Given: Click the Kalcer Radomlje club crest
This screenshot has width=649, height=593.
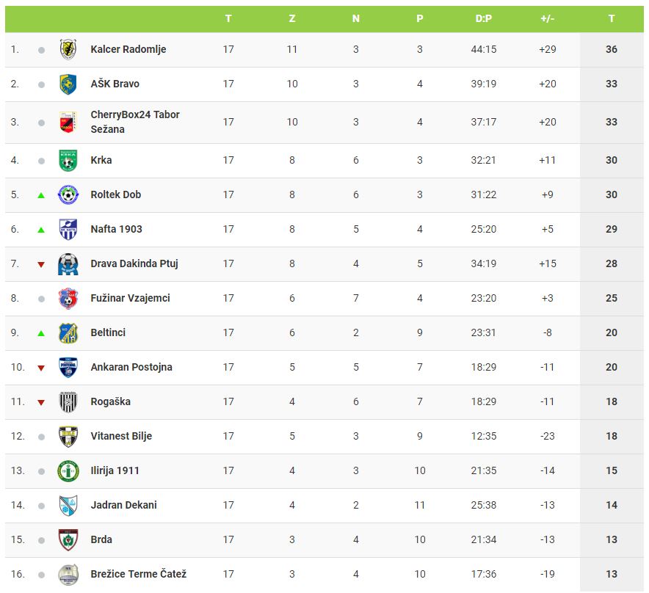Looking at the screenshot, I should point(68,49).
